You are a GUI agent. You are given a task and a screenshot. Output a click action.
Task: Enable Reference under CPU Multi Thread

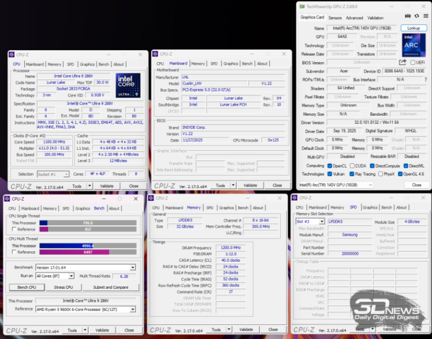point(14,252)
